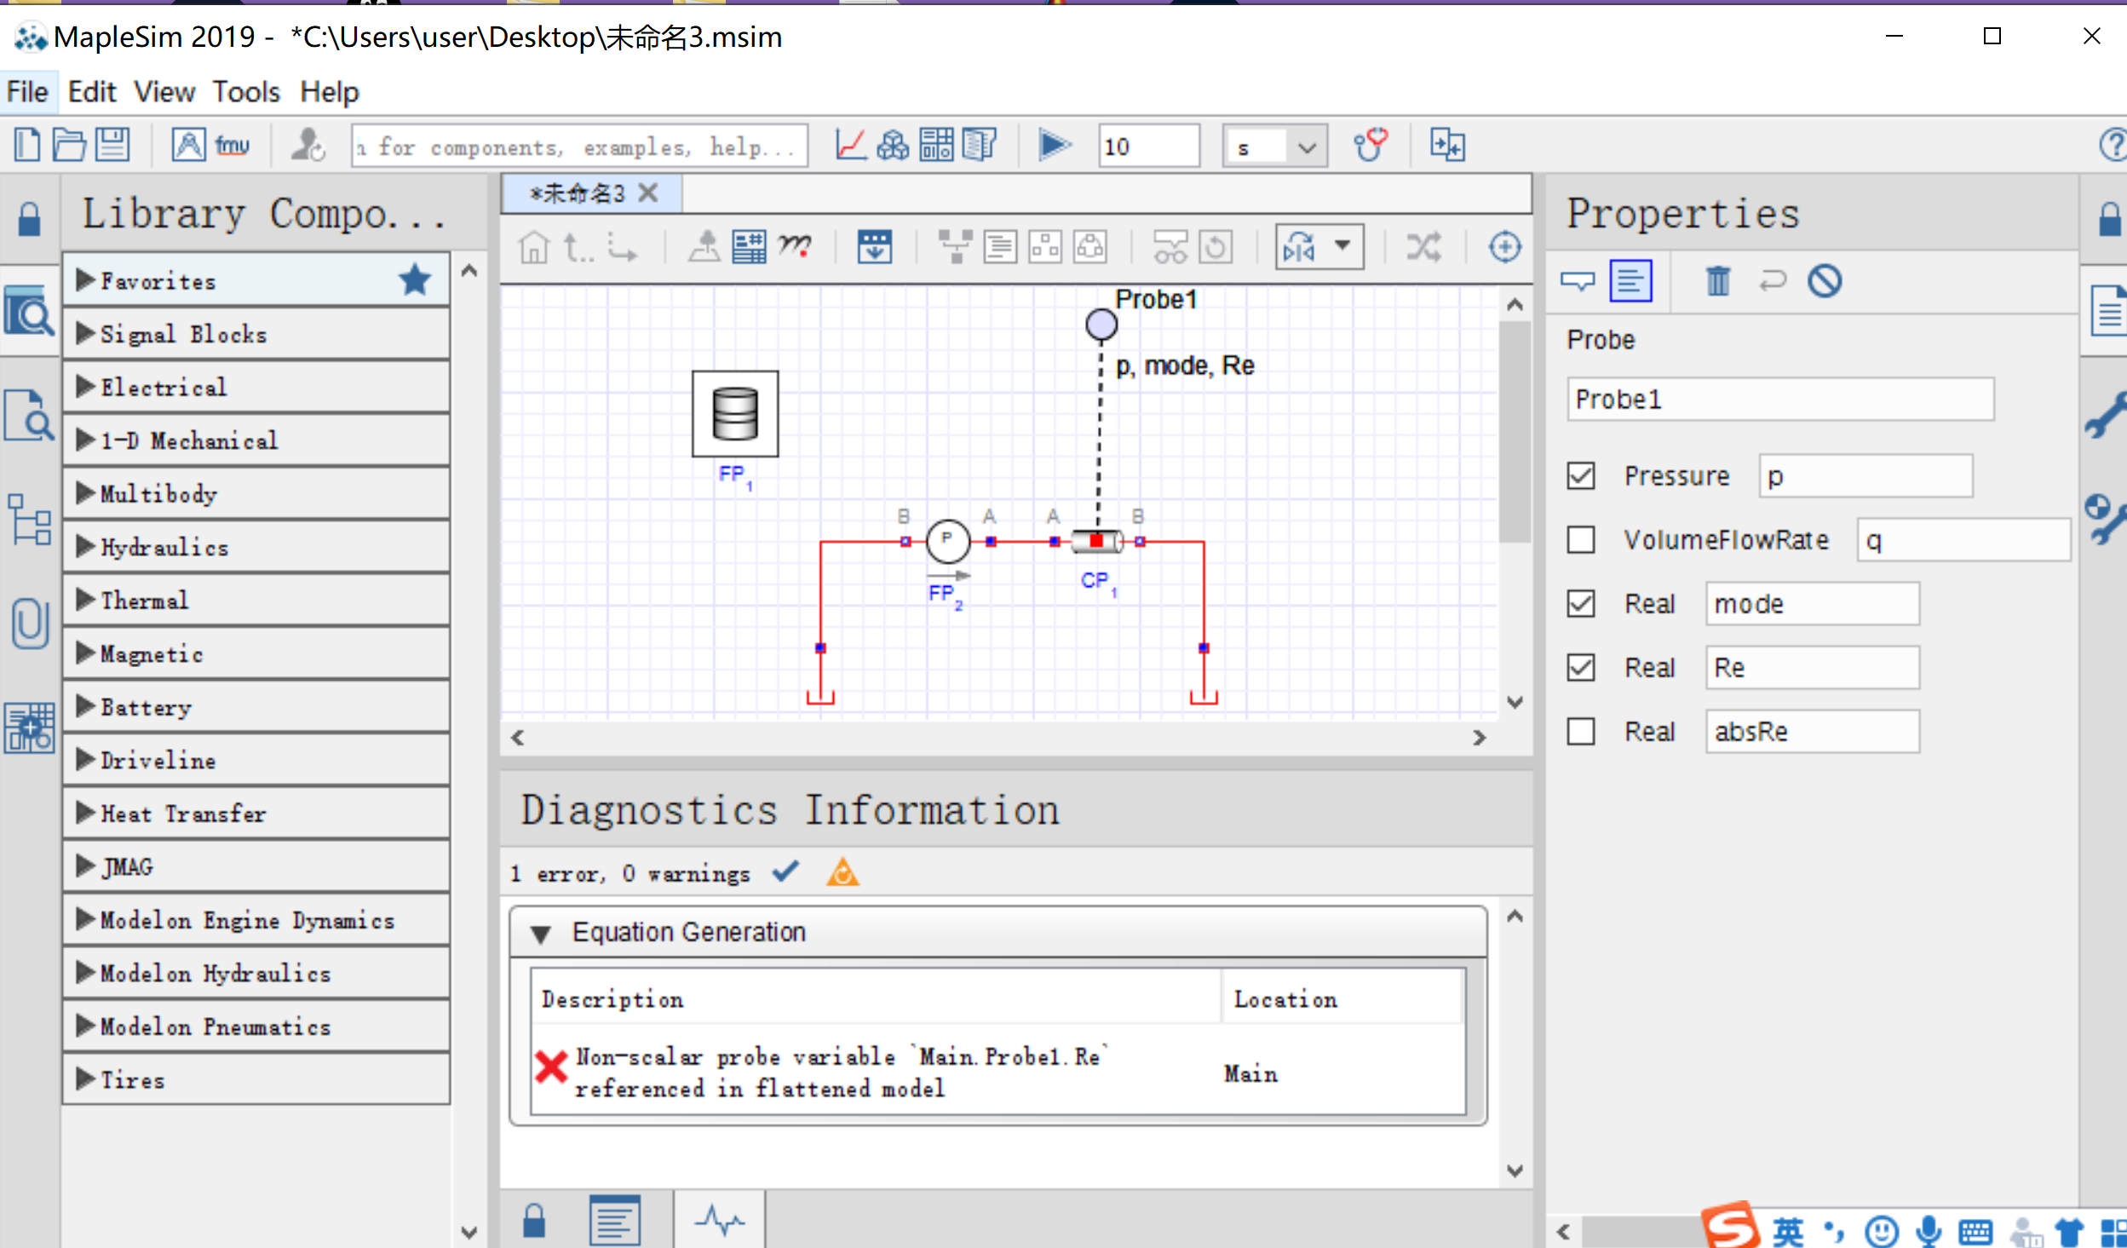
Task: Click the shuffle connections icon
Action: pos(1423,247)
